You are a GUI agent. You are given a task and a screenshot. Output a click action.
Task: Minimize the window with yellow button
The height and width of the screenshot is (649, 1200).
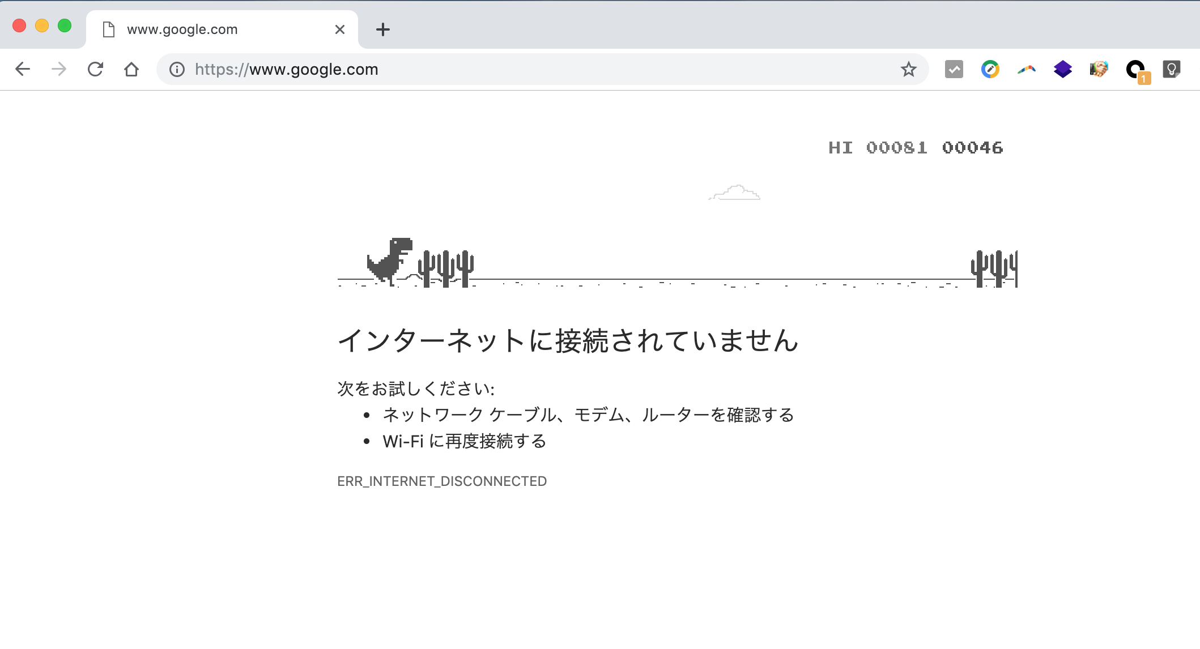point(42,25)
